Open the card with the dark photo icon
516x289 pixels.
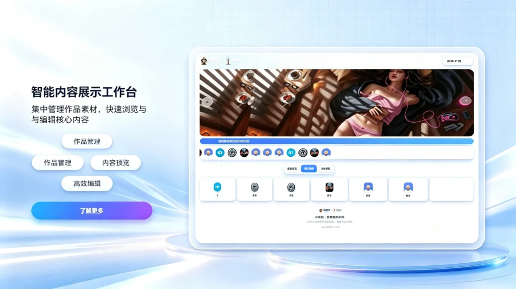(x=330, y=189)
